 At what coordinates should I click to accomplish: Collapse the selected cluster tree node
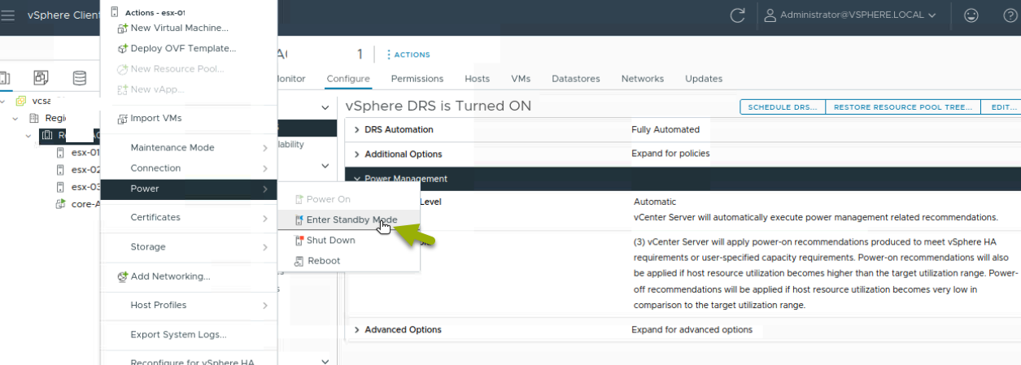pyautogui.click(x=28, y=135)
